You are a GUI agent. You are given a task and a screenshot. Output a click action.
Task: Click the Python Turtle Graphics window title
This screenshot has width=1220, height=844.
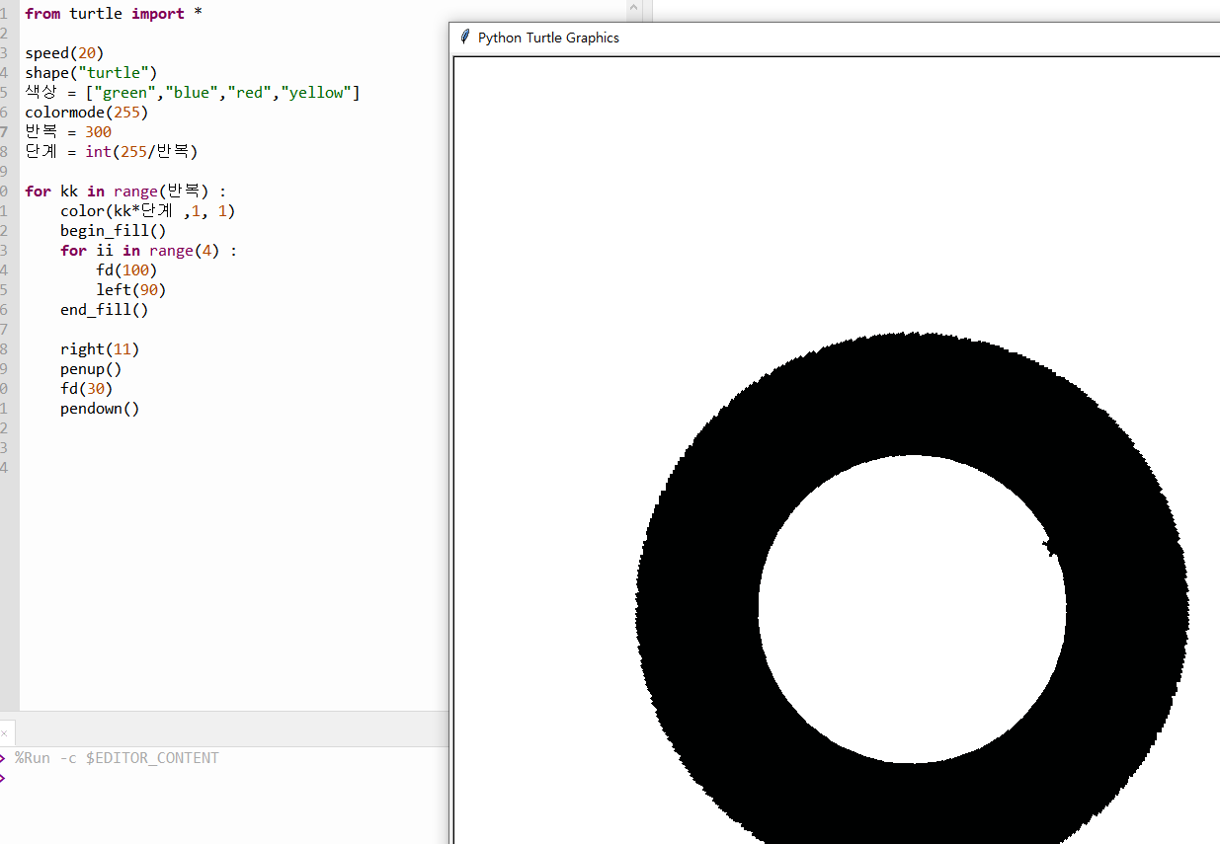click(x=548, y=38)
